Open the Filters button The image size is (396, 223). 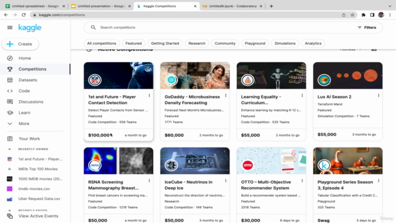367,27
